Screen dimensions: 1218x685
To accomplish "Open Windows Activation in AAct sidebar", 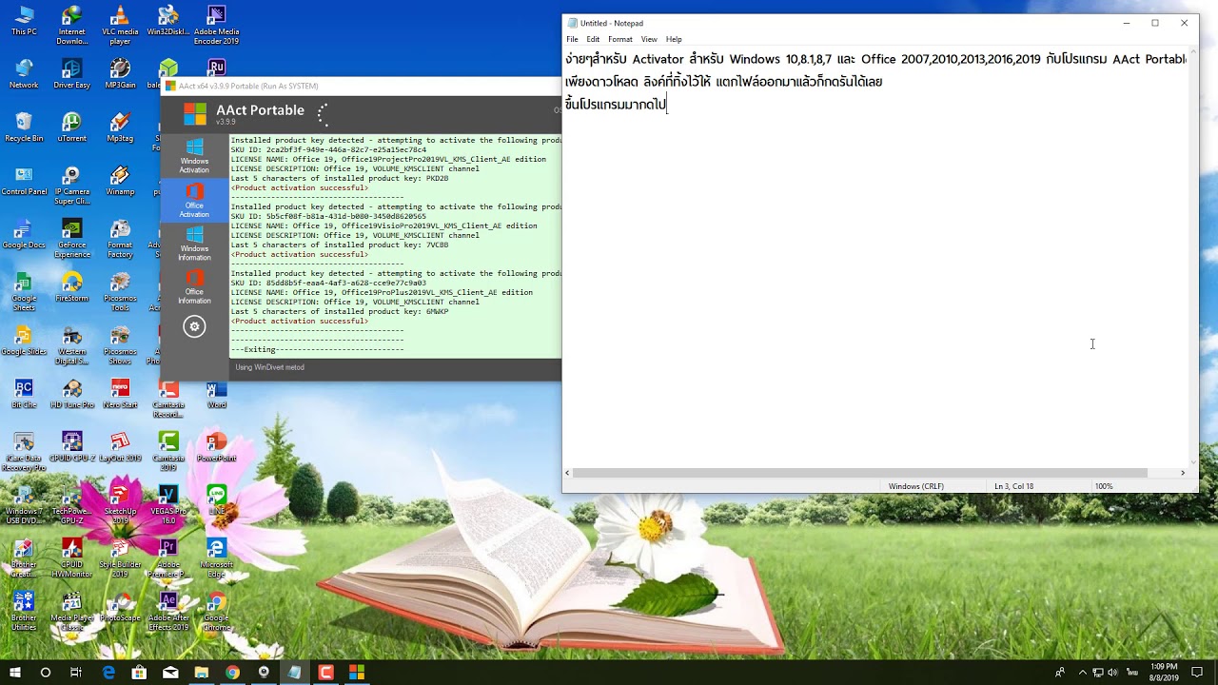I will pyautogui.click(x=194, y=156).
